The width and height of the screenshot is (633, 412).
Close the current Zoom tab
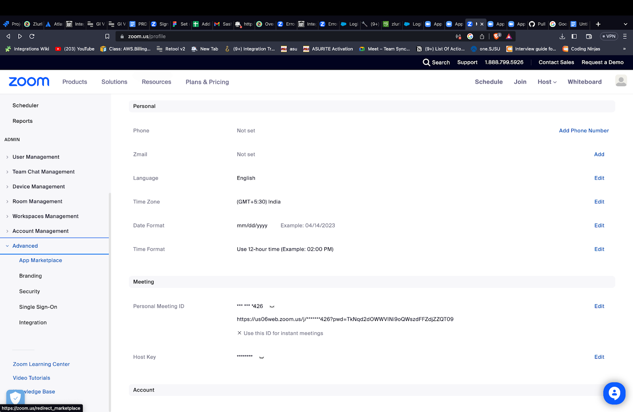[482, 24]
